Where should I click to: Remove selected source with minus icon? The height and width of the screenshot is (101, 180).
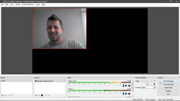coord(39,95)
